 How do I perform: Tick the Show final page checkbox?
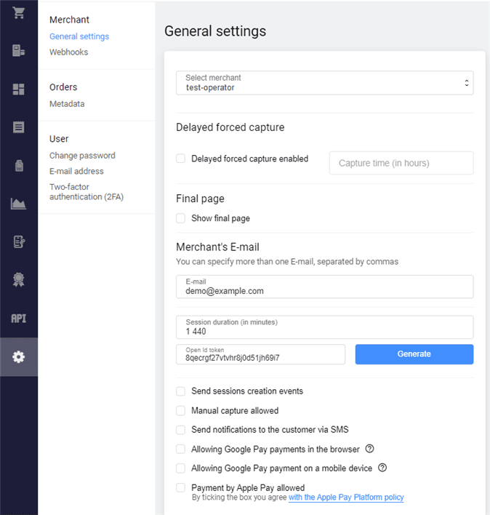pyautogui.click(x=181, y=218)
